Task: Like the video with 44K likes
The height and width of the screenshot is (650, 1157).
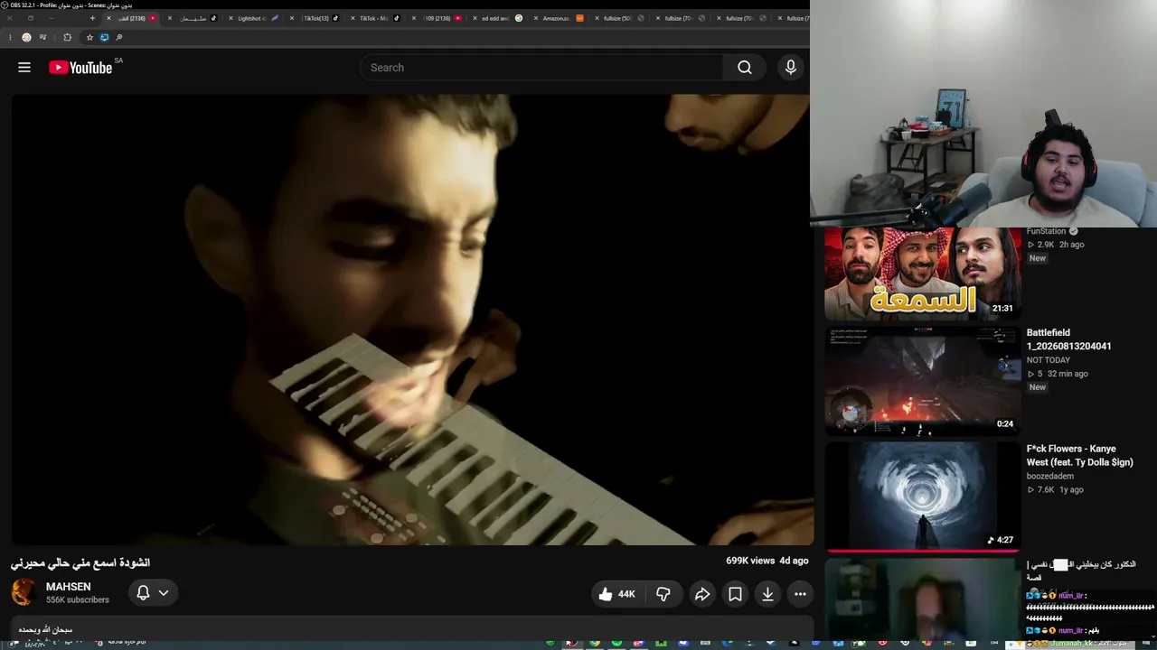Action: click(616, 594)
